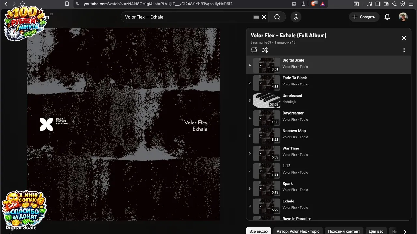Open the on-screen keyboard icon in search
The image size is (417, 234).
256,17
